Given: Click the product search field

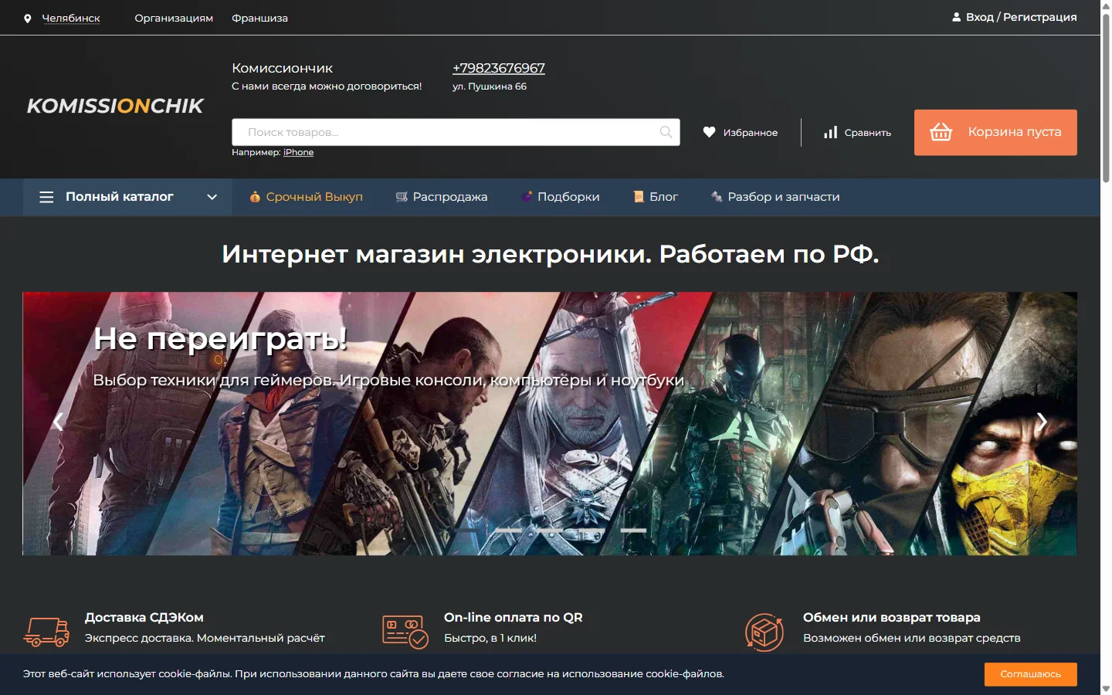Looking at the screenshot, I should click(456, 132).
